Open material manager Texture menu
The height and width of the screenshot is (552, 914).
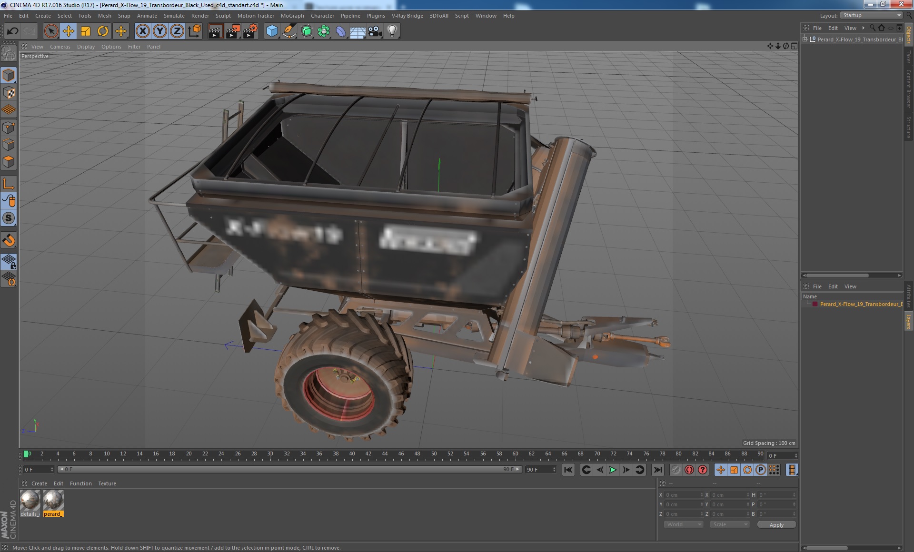coord(107,483)
